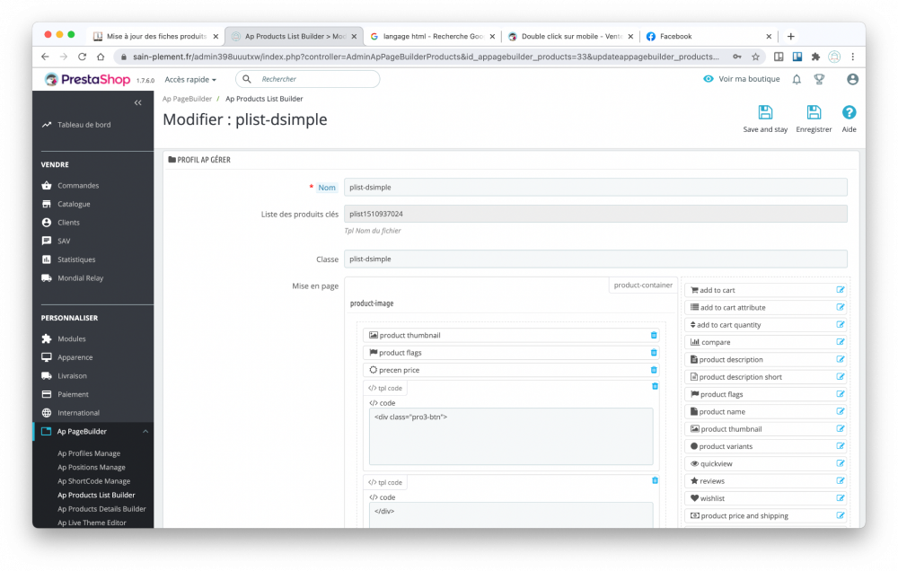
Task: Open Mondial Relay menu item
Action: point(80,278)
